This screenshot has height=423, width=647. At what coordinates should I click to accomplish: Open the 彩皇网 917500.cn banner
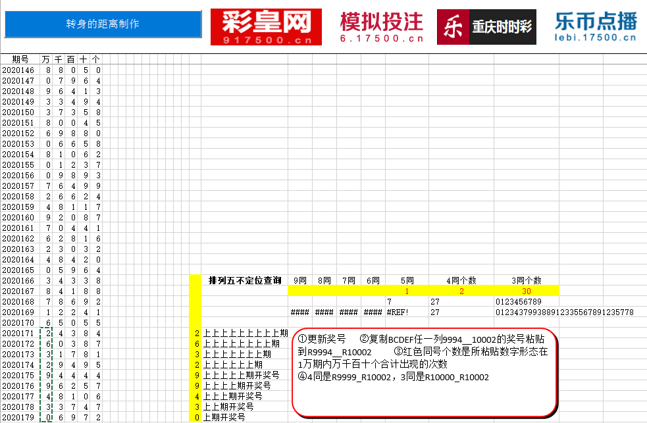266,27
